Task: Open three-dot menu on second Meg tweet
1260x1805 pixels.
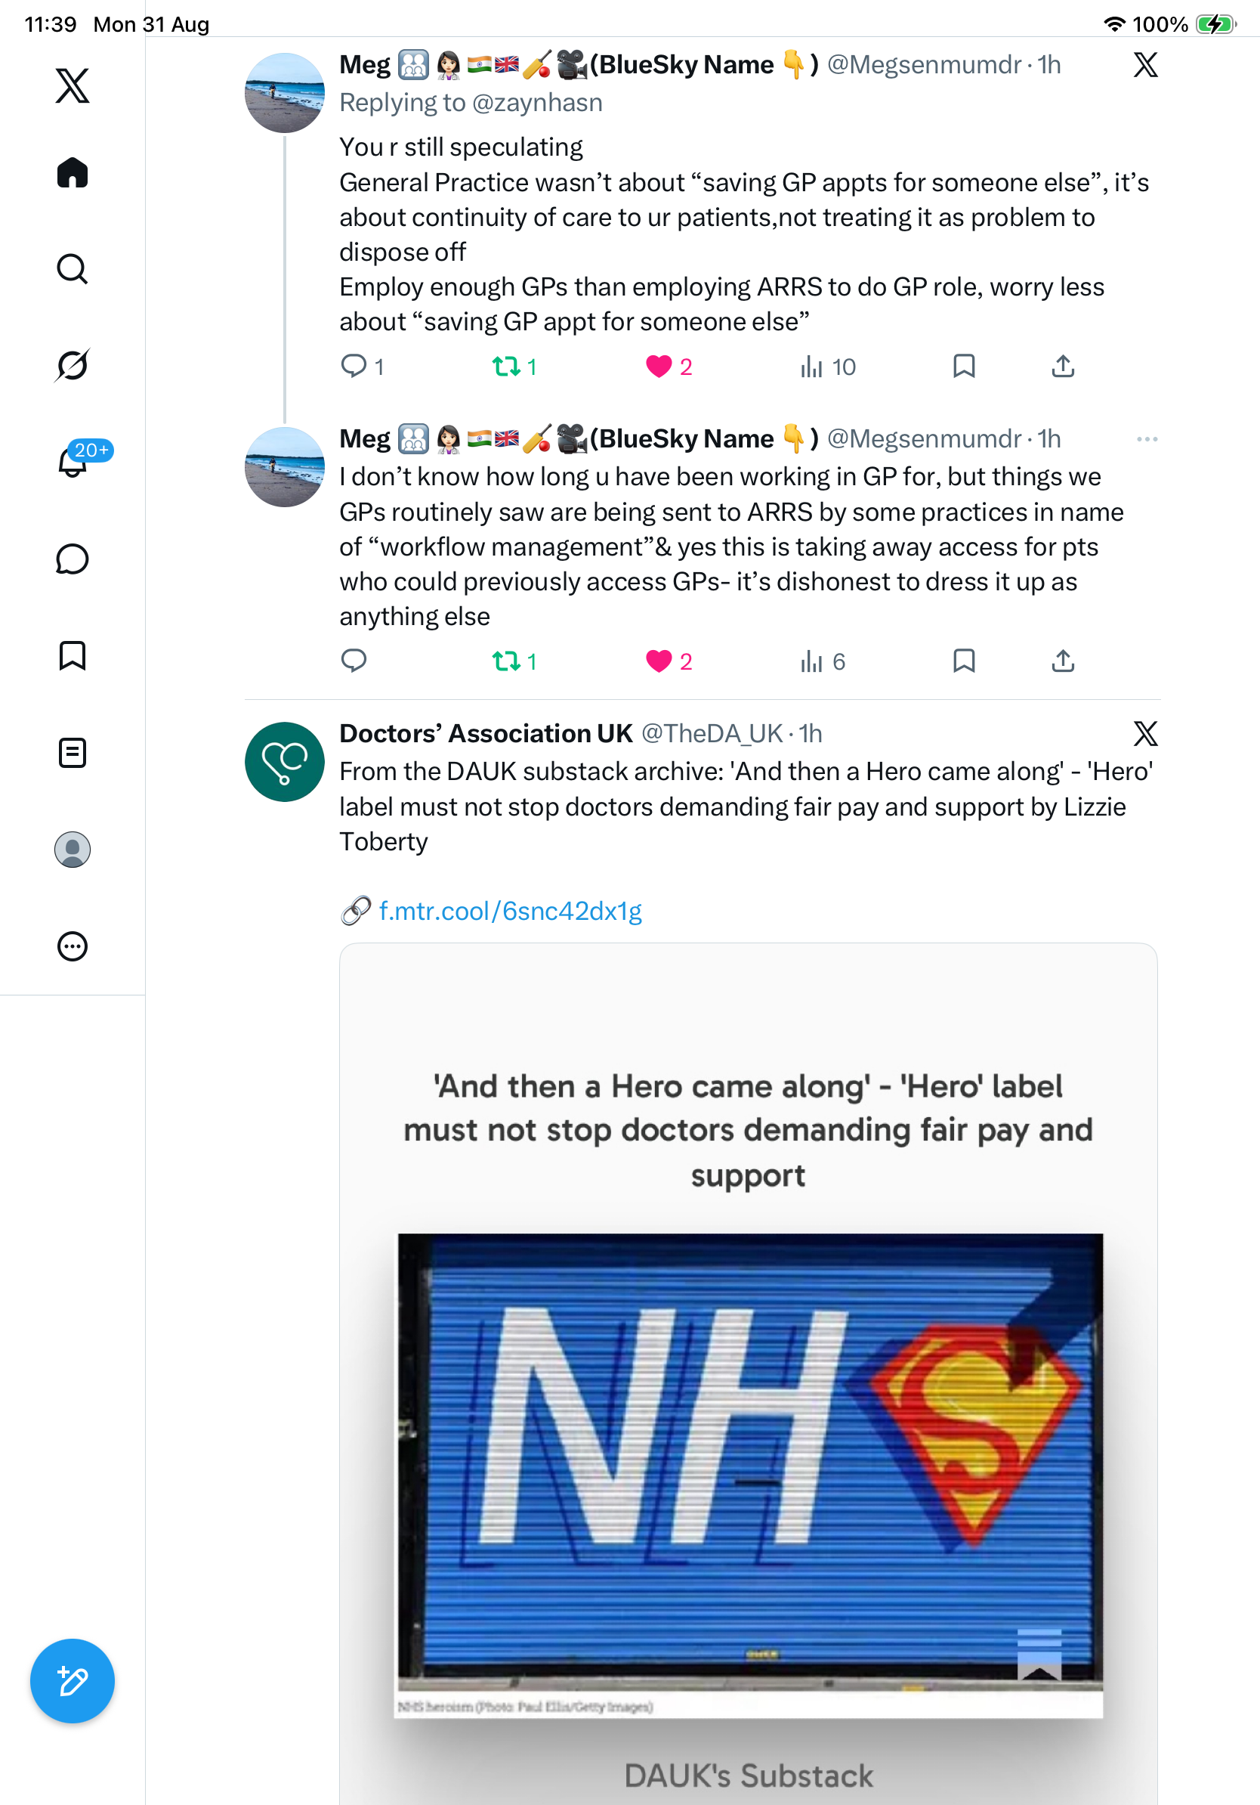Action: (x=1147, y=438)
